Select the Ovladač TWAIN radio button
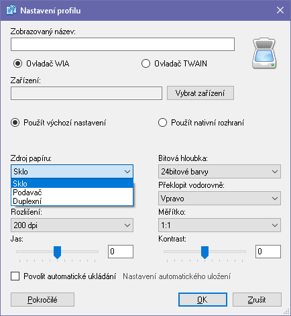 coord(145,64)
